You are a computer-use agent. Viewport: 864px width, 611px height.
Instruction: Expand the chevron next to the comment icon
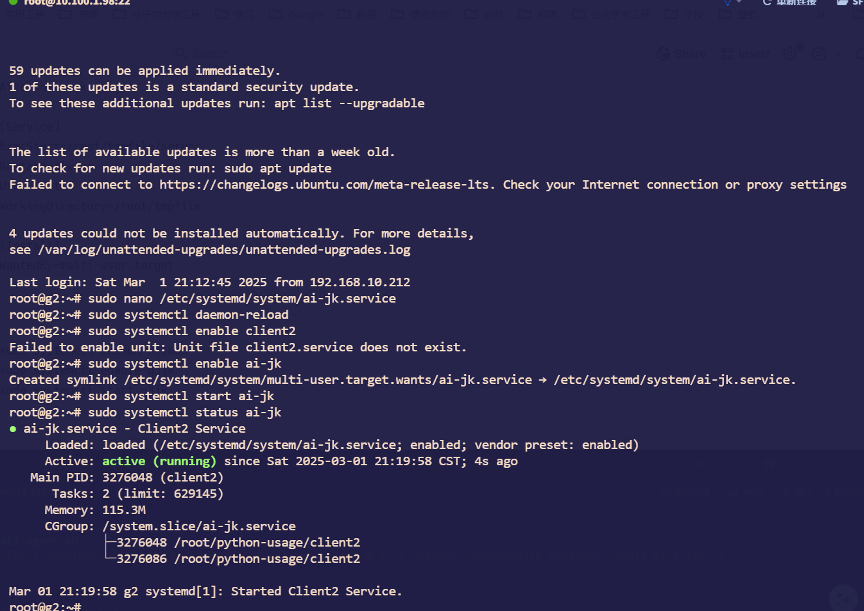(838, 54)
